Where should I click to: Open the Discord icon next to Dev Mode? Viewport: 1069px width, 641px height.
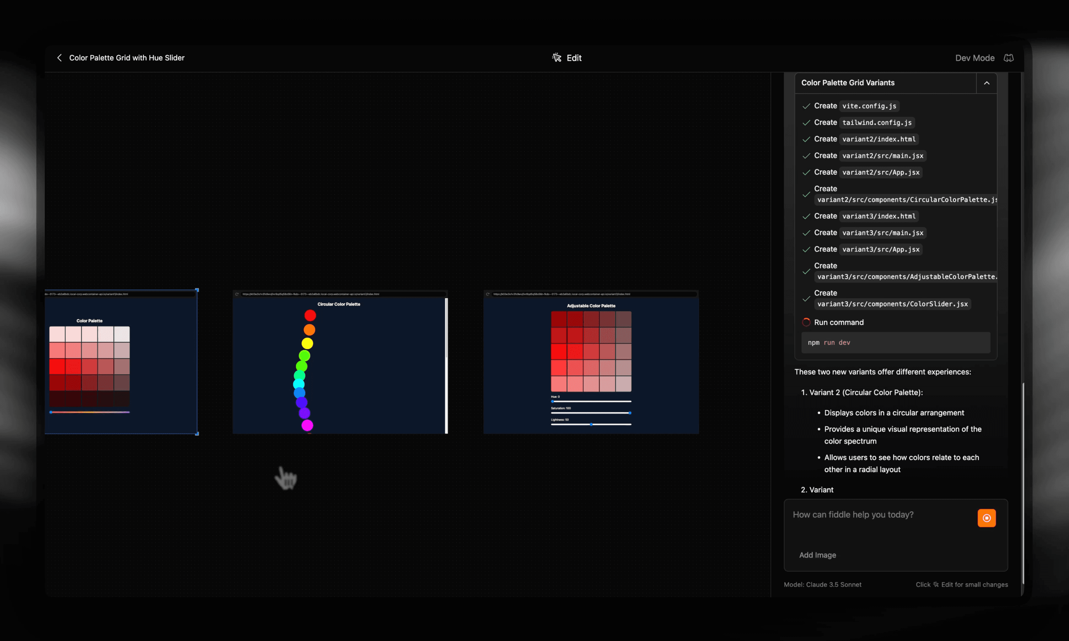1009,58
